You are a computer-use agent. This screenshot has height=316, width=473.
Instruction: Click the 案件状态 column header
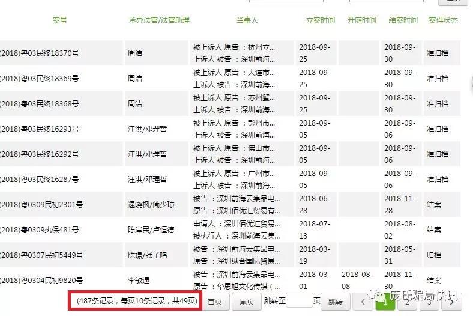pos(443,20)
